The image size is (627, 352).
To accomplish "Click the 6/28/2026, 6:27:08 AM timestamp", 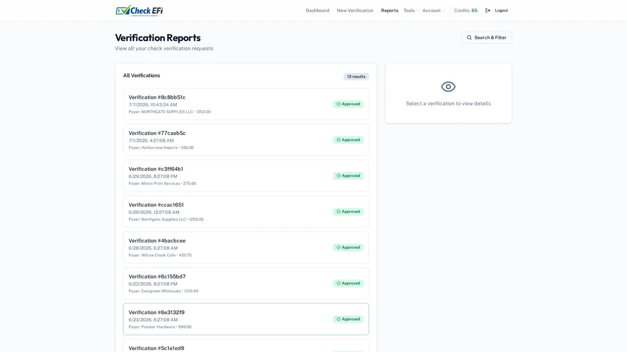I will pos(153,248).
